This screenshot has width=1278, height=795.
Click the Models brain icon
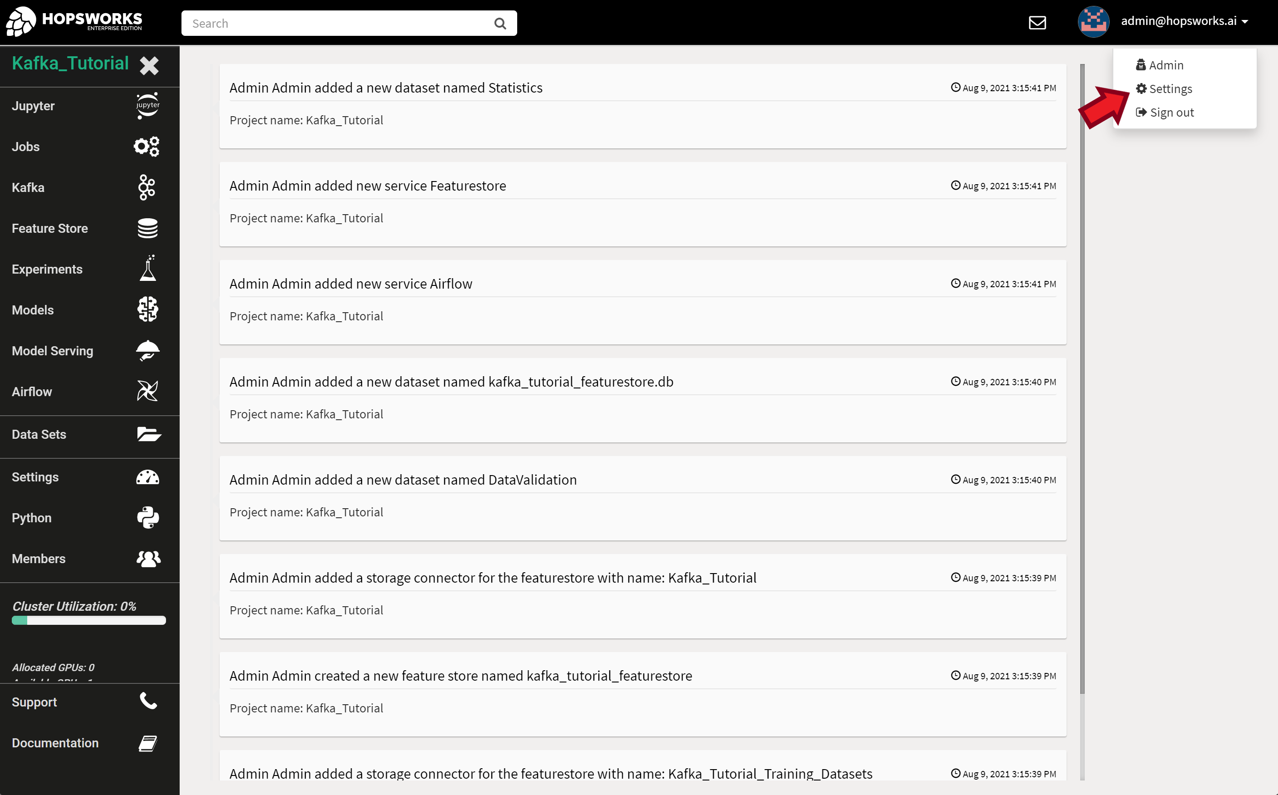pyautogui.click(x=148, y=309)
